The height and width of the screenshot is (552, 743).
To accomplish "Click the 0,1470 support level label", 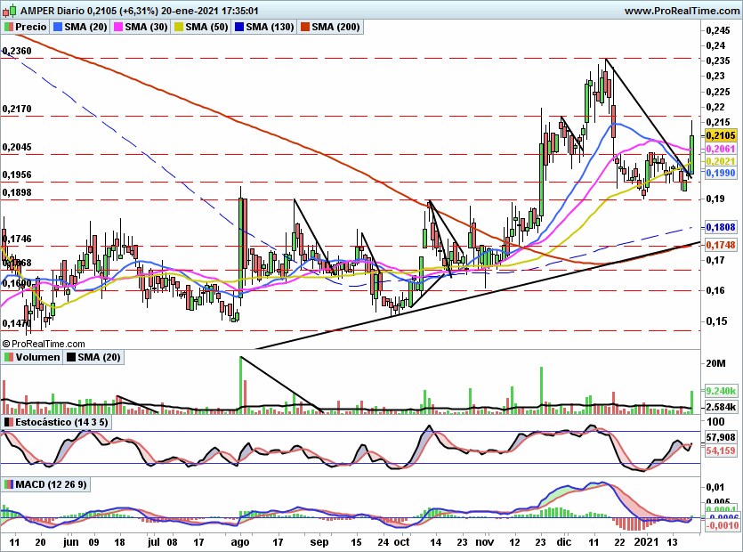I will 17,323.
